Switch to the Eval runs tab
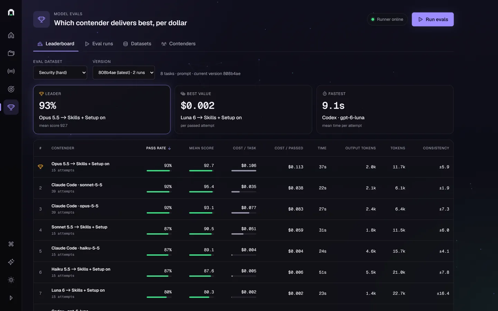498x311 pixels. [99, 44]
